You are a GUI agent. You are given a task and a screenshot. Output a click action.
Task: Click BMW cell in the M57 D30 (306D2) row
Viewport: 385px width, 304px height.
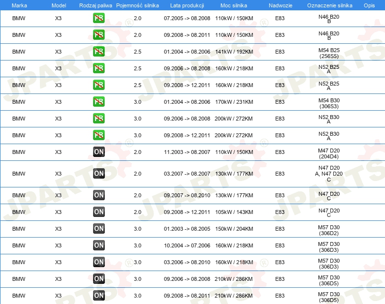click(x=19, y=228)
